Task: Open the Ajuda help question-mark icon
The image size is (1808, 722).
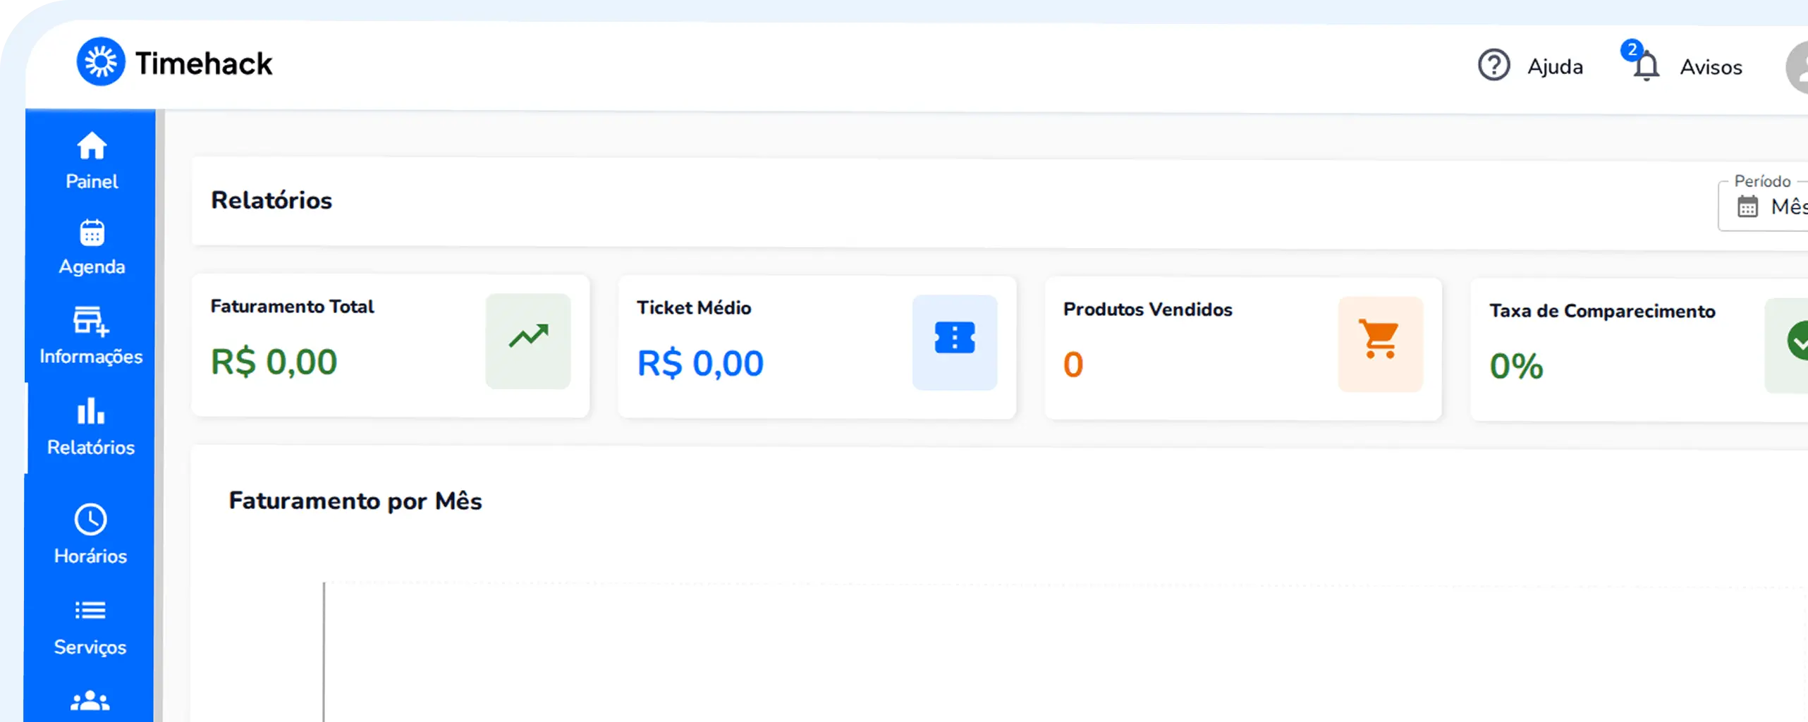Action: (x=1493, y=66)
